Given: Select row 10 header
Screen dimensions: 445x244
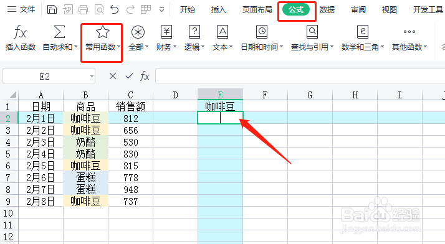Looking at the screenshot, I should tap(9, 213).
